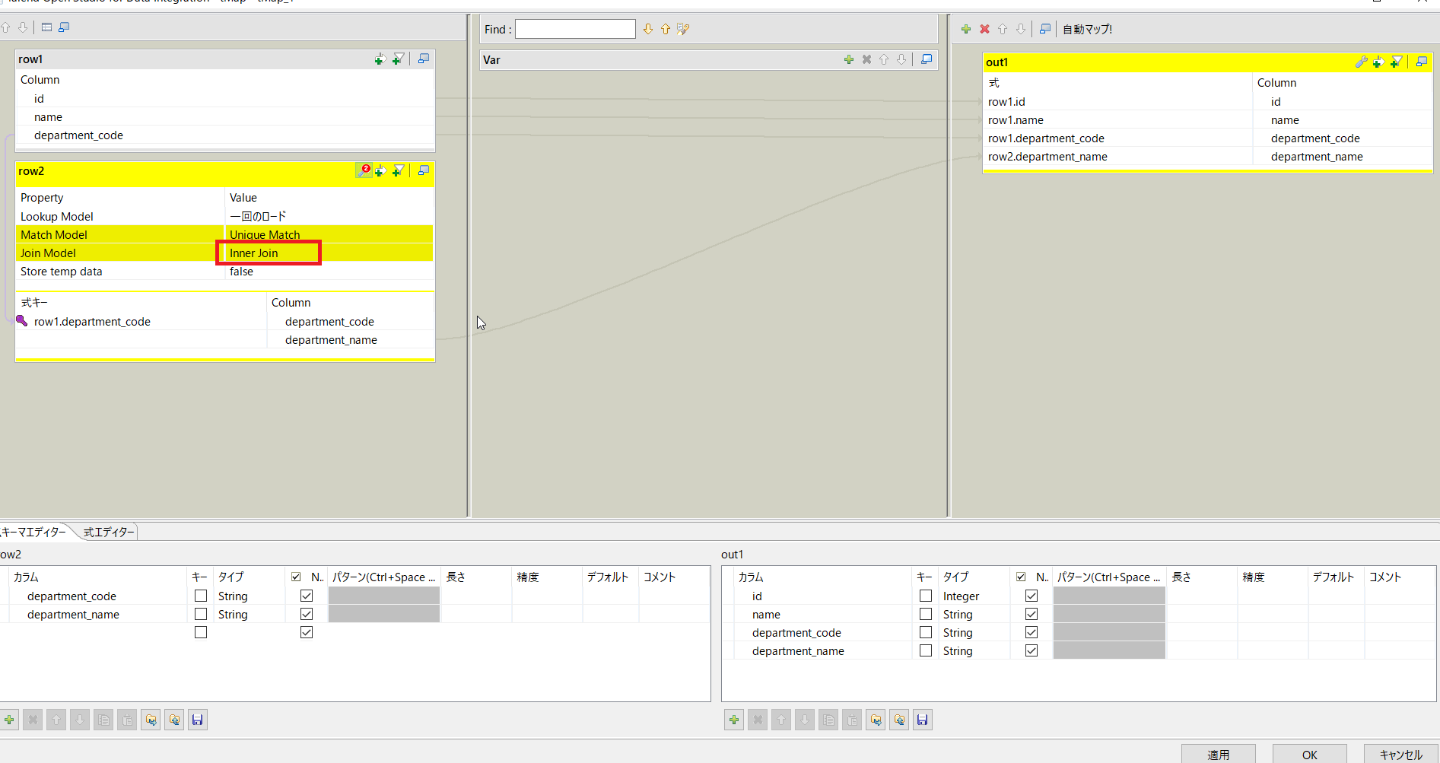Toggle nullable checkbox for row2 department_name
1440x763 pixels.
point(307,614)
